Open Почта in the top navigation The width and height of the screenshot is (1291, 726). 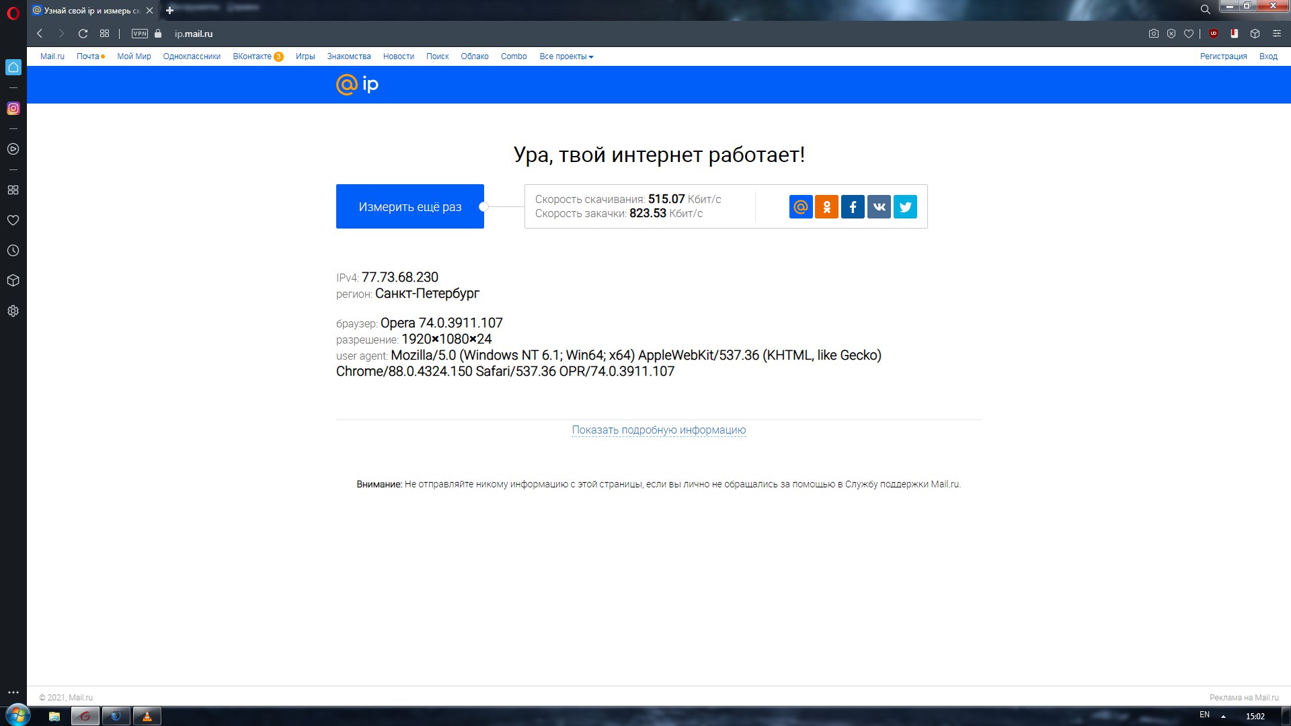(88, 56)
